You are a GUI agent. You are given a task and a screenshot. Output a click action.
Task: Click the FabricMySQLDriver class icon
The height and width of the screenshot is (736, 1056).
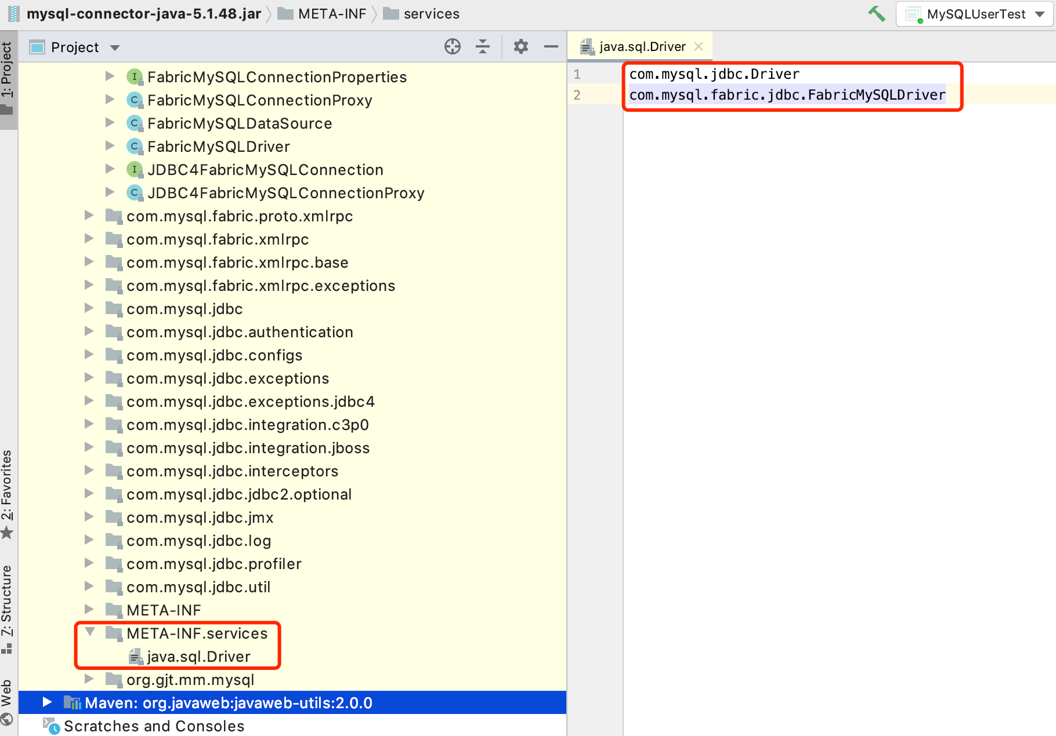[135, 147]
